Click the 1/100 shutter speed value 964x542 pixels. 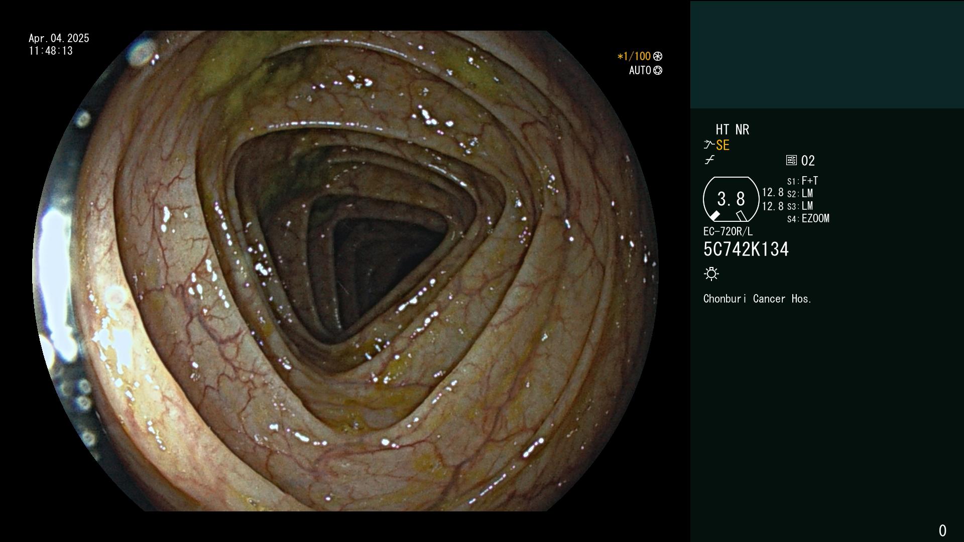(x=634, y=56)
